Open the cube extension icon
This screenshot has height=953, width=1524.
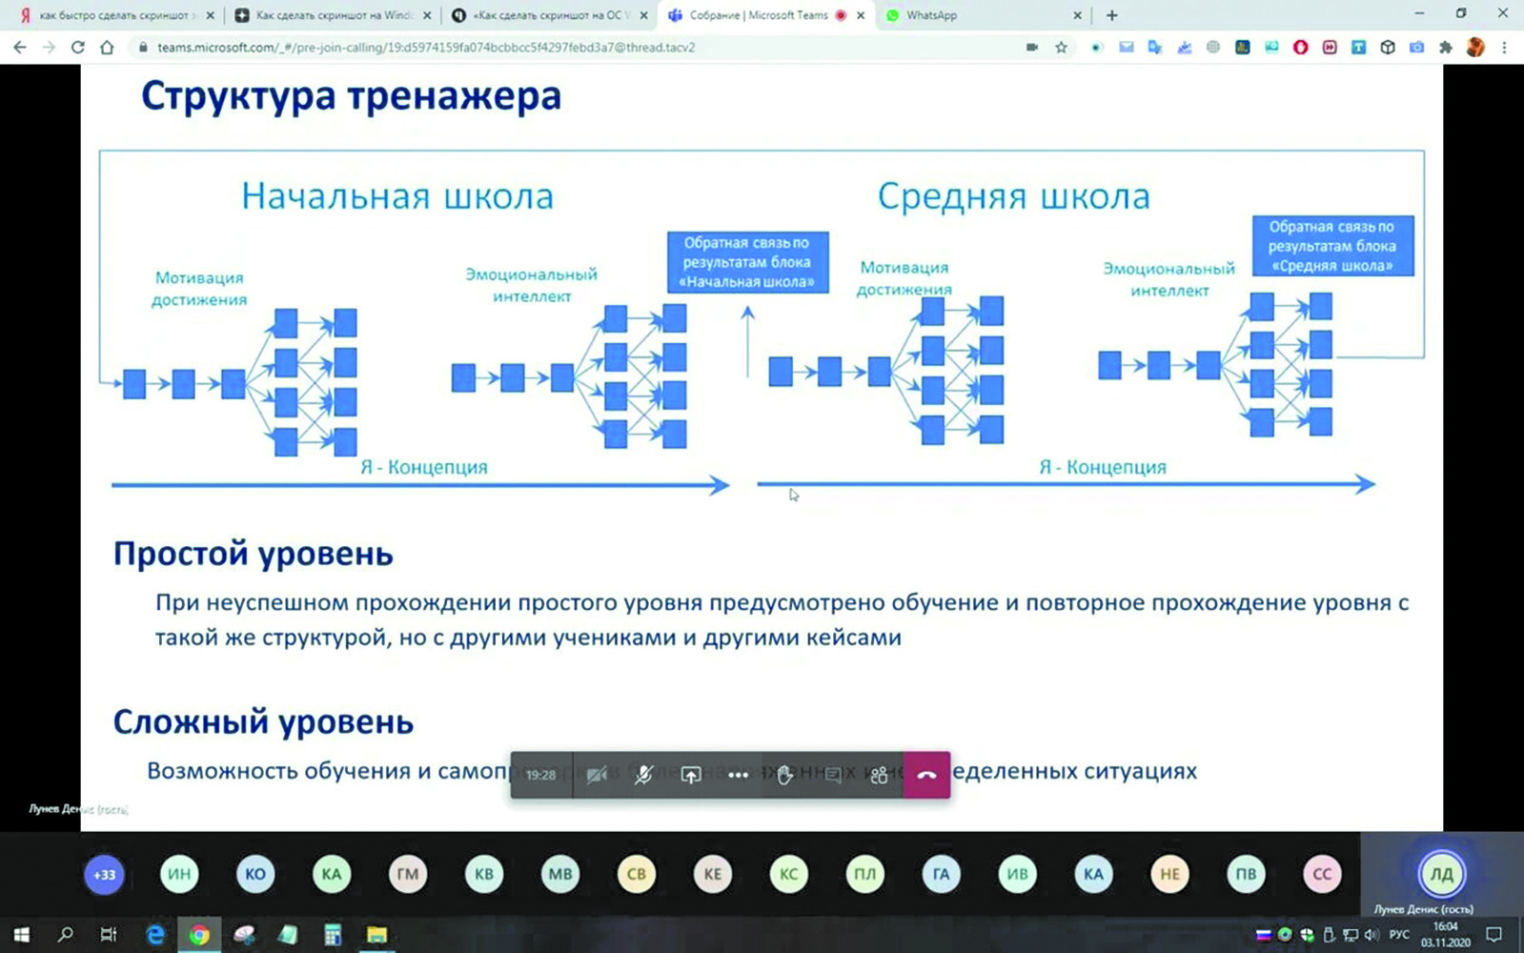1388,47
